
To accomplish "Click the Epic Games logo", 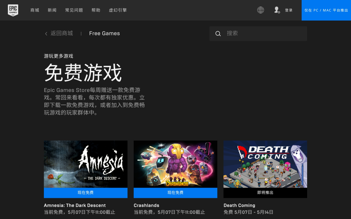I will tap(13, 10).
